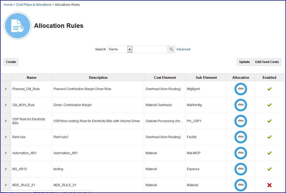Click the Edit Fixed Costs button

267,62
